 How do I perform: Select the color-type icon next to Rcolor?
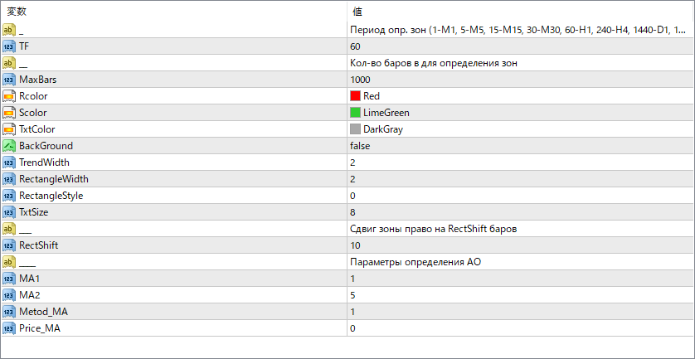[9, 96]
